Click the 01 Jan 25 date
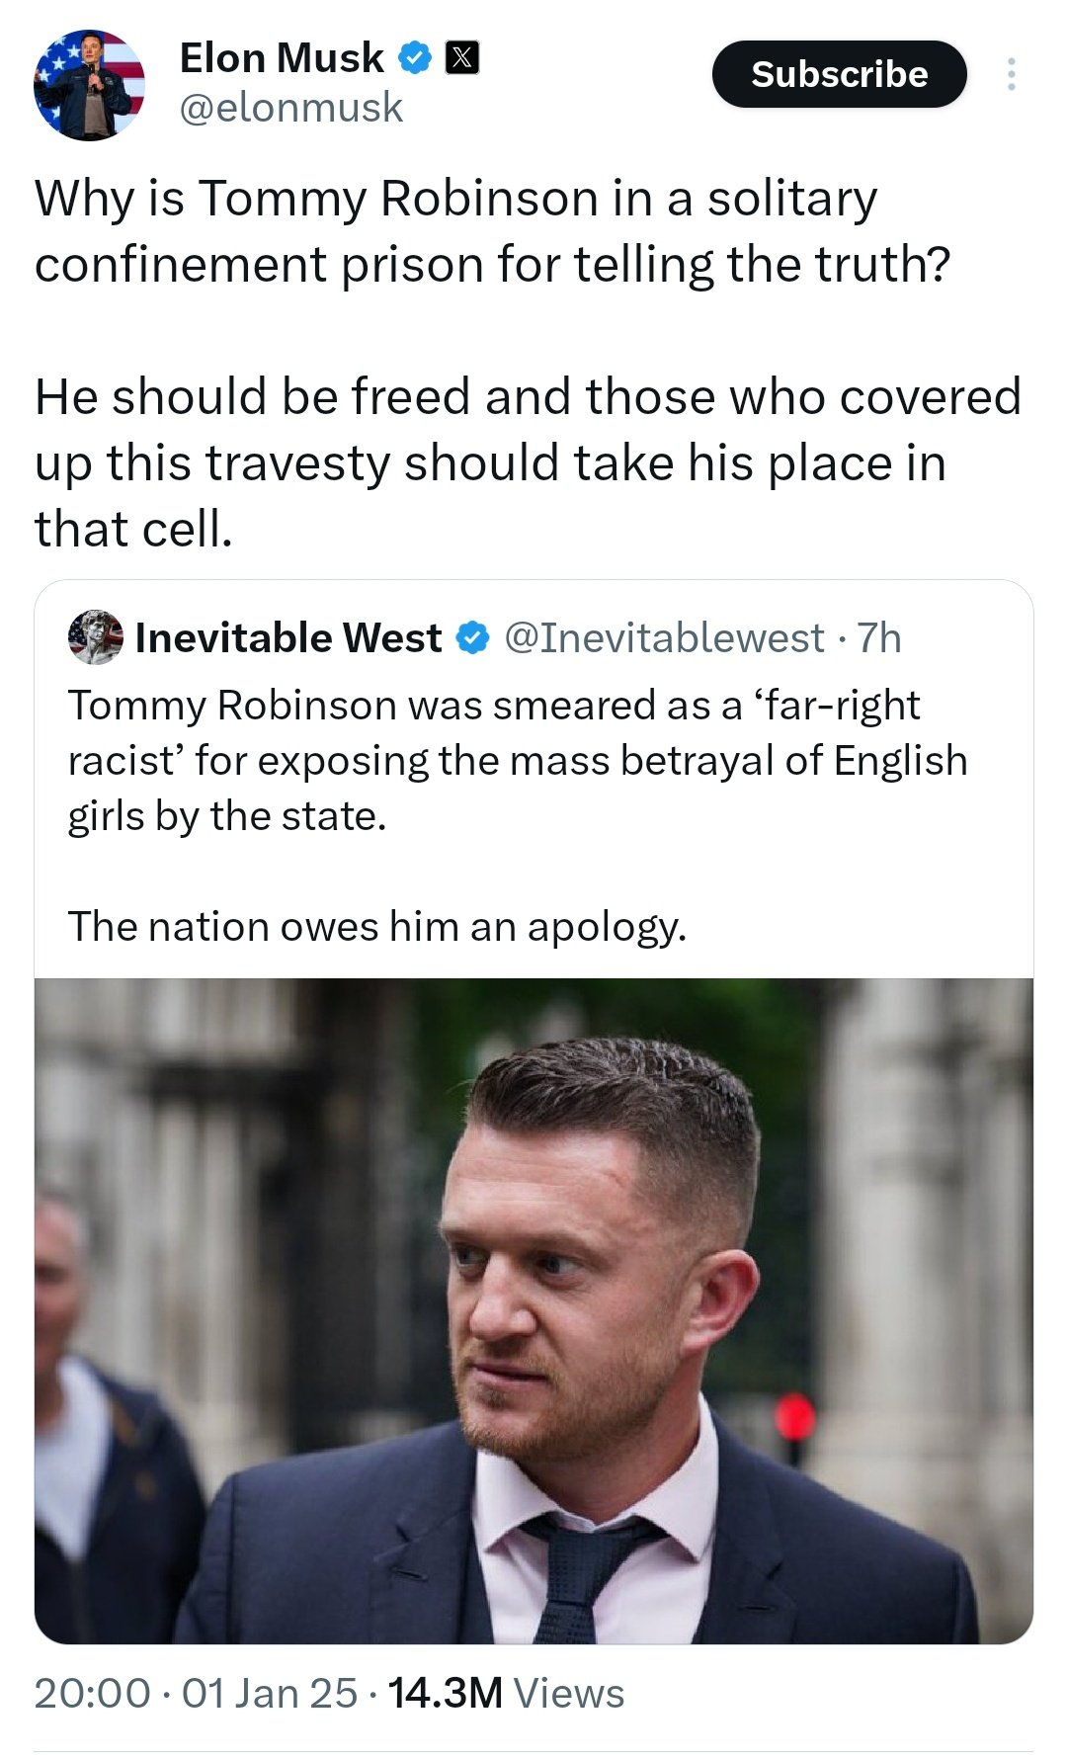1067x1759 pixels. (x=269, y=1693)
